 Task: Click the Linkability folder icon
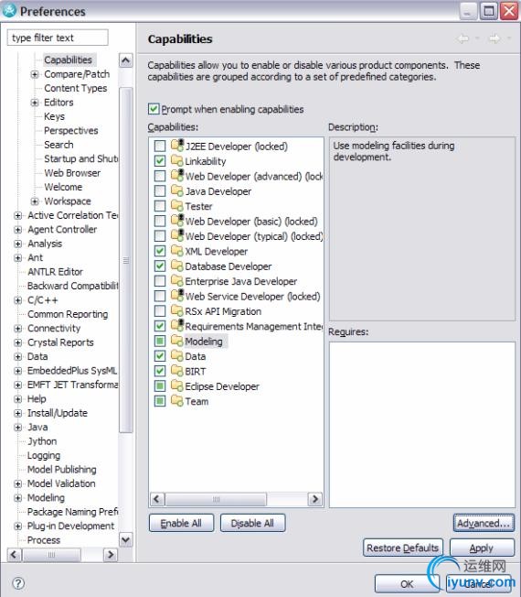(x=177, y=160)
